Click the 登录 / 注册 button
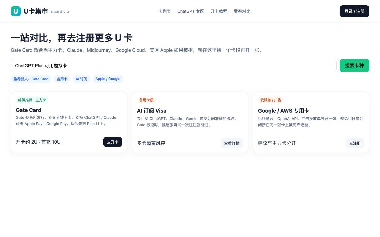This screenshot has width=380, height=237. tap(354, 11)
